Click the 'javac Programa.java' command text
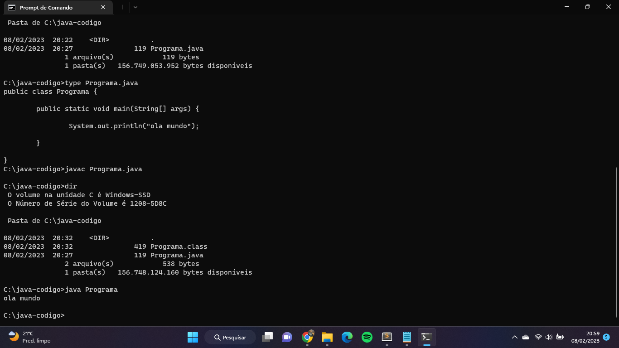This screenshot has width=619, height=348. [104, 169]
